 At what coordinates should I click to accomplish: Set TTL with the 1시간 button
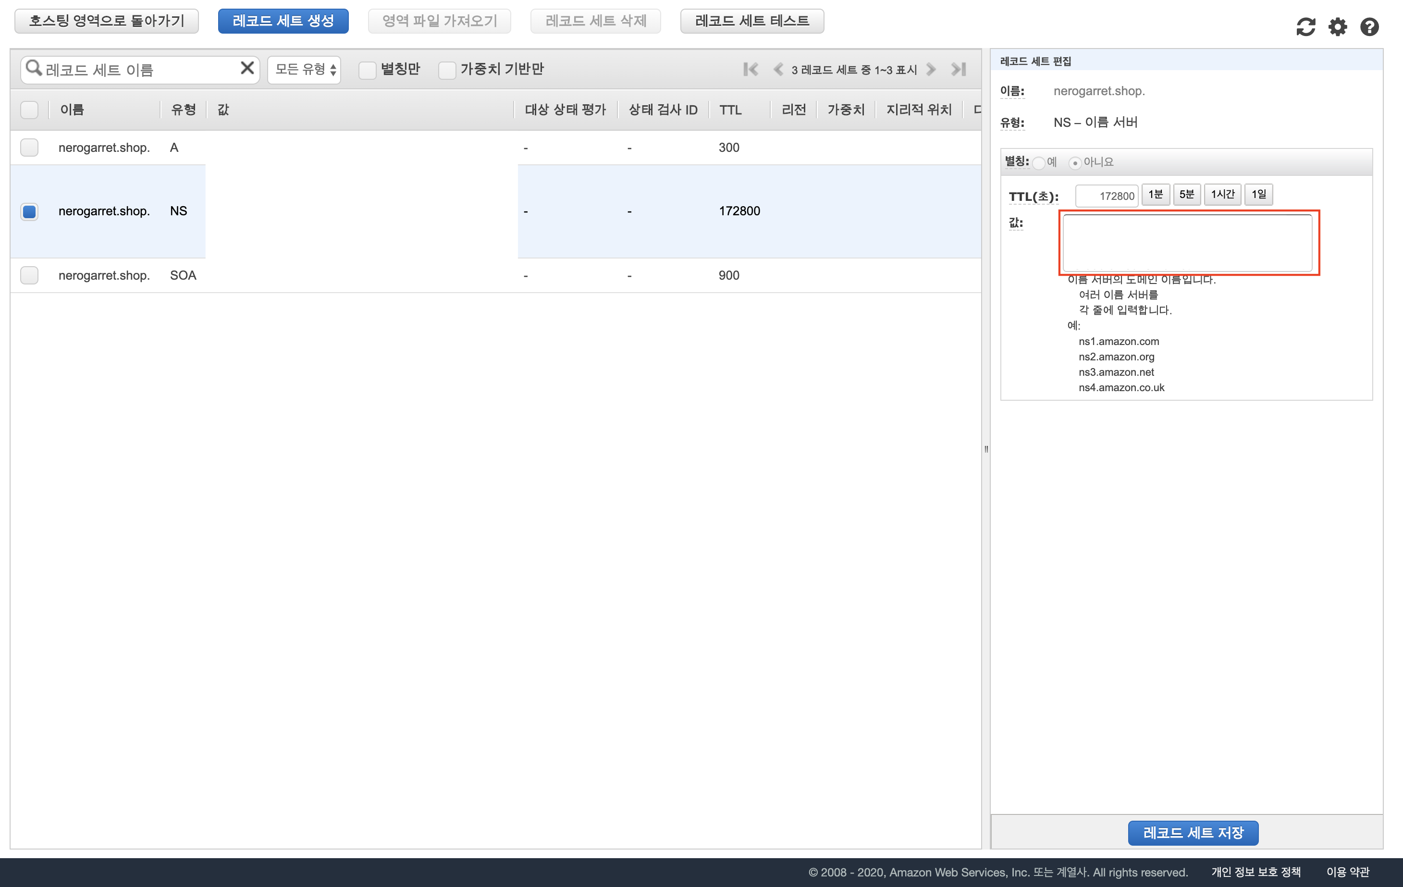coord(1222,194)
